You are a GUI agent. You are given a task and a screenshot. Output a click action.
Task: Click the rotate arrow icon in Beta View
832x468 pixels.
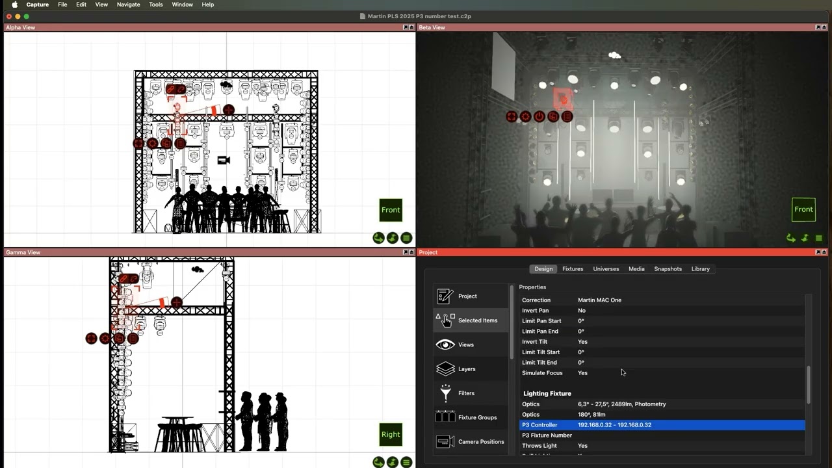[x=790, y=238]
